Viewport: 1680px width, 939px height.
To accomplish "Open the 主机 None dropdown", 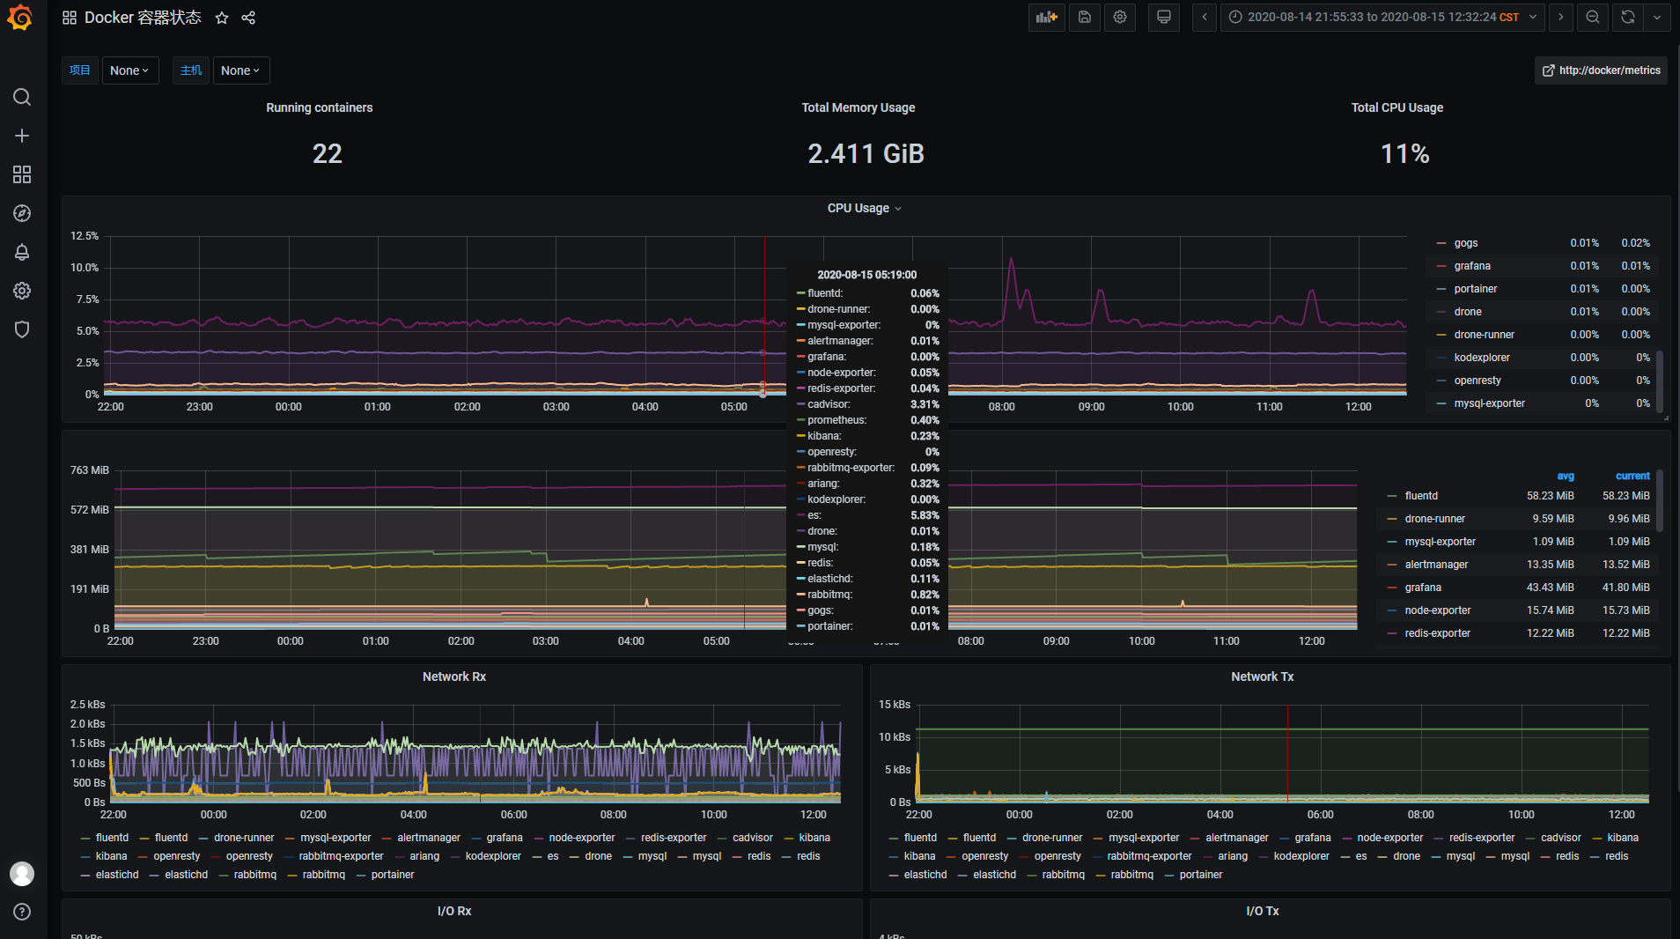I will coord(240,70).
